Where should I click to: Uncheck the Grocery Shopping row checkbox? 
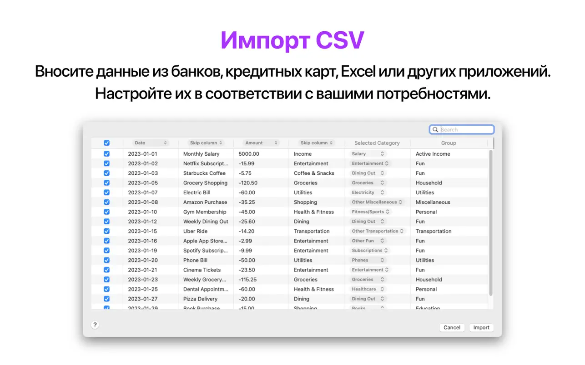[106, 183]
